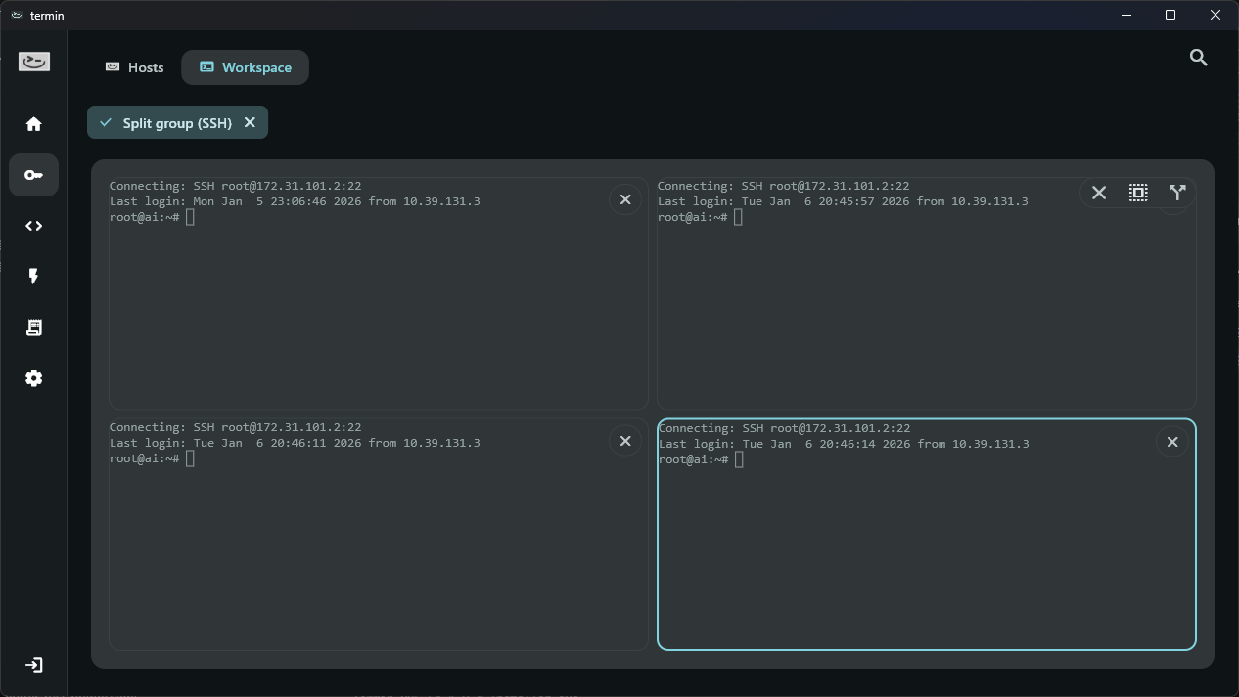Click the X icon in the pane toolbar
Screen dimensions: 1239x697
pyautogui.click(x=1099, y=193)
